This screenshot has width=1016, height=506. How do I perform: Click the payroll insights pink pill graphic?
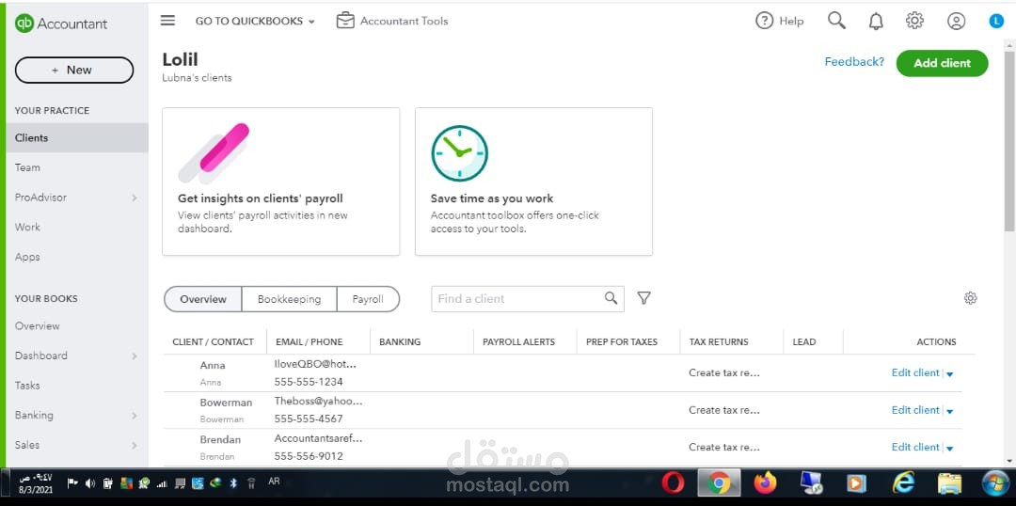point(214,152)
